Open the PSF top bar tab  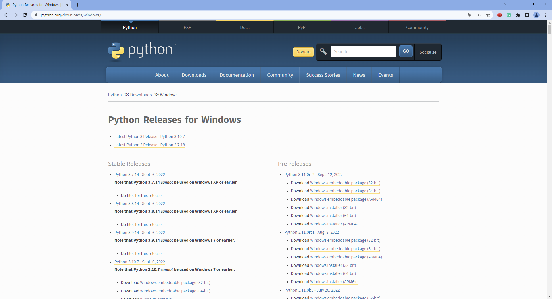tap(187, 28)
